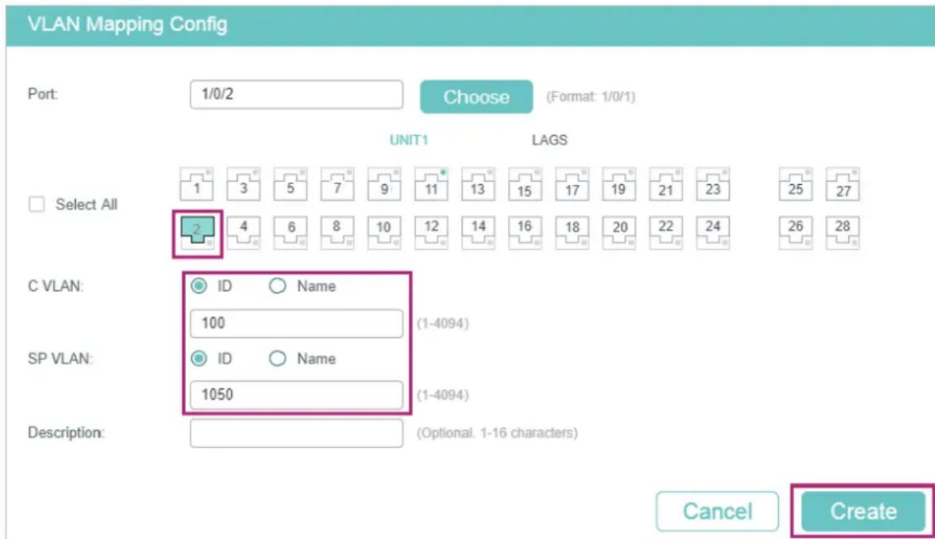
Task: Select port 28 icon
Action: [843, 232]
